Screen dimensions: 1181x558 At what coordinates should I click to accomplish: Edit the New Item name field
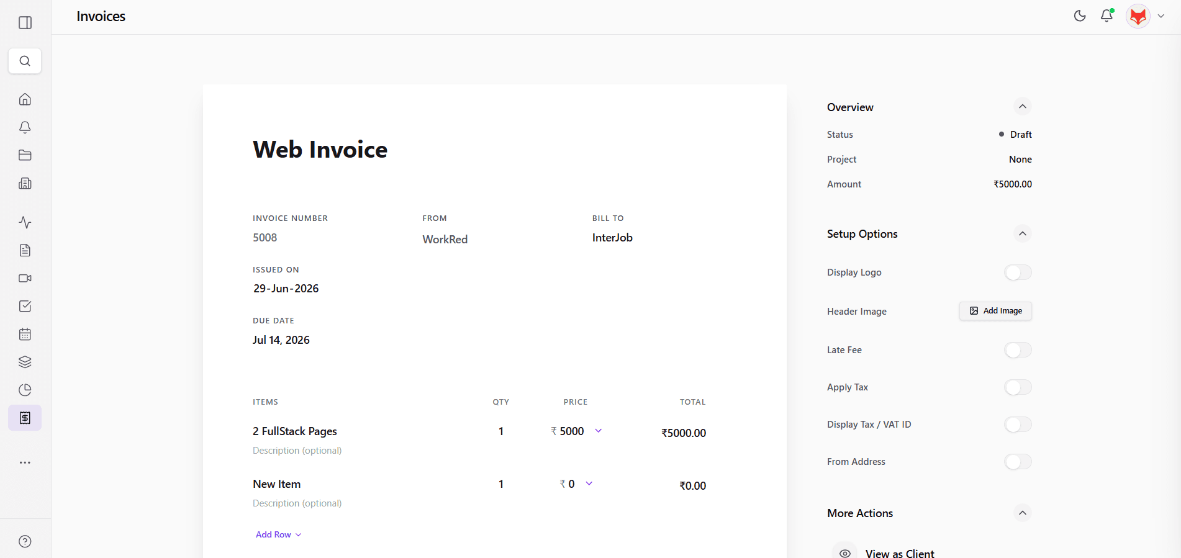(277, 484)
